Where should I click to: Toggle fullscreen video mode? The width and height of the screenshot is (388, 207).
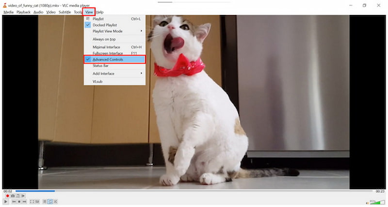point(32,202)
